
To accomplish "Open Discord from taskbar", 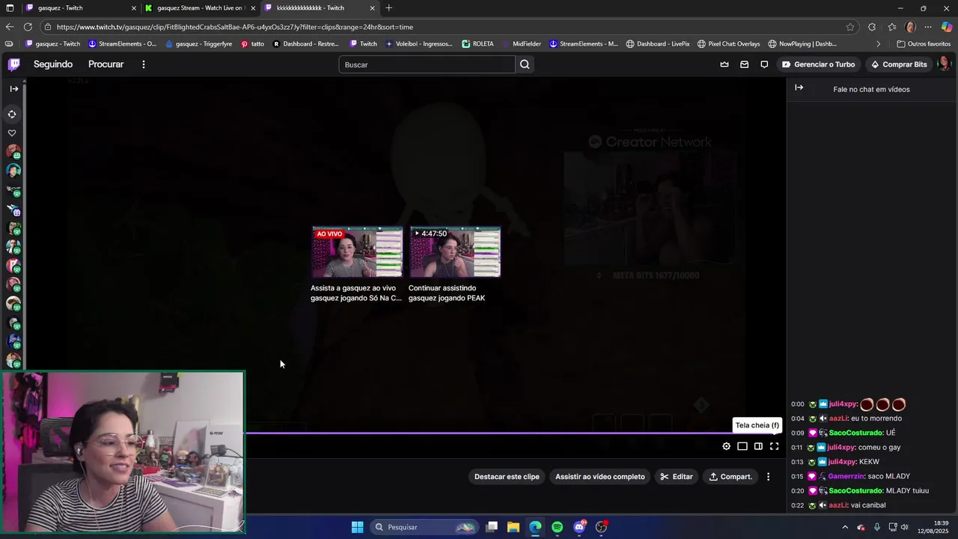I will click(579, 527).
